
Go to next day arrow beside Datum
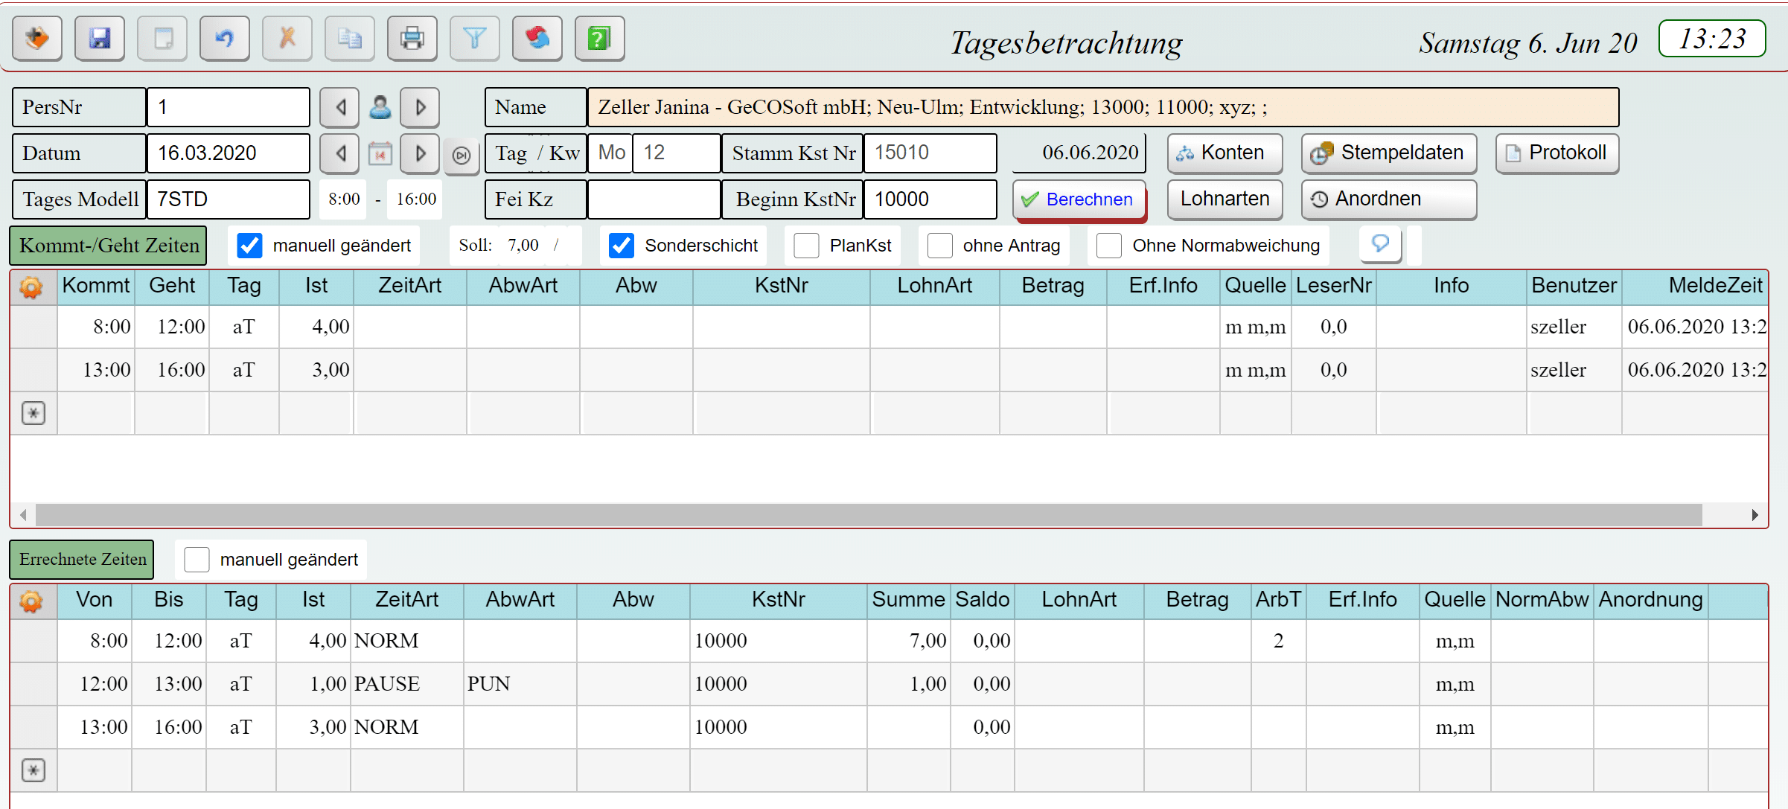[420, 154]
